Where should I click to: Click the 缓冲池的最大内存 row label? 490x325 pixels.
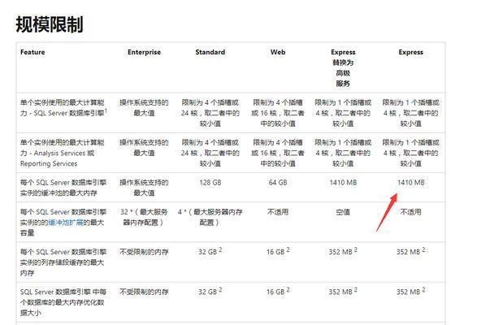click(x=63, y=188)
